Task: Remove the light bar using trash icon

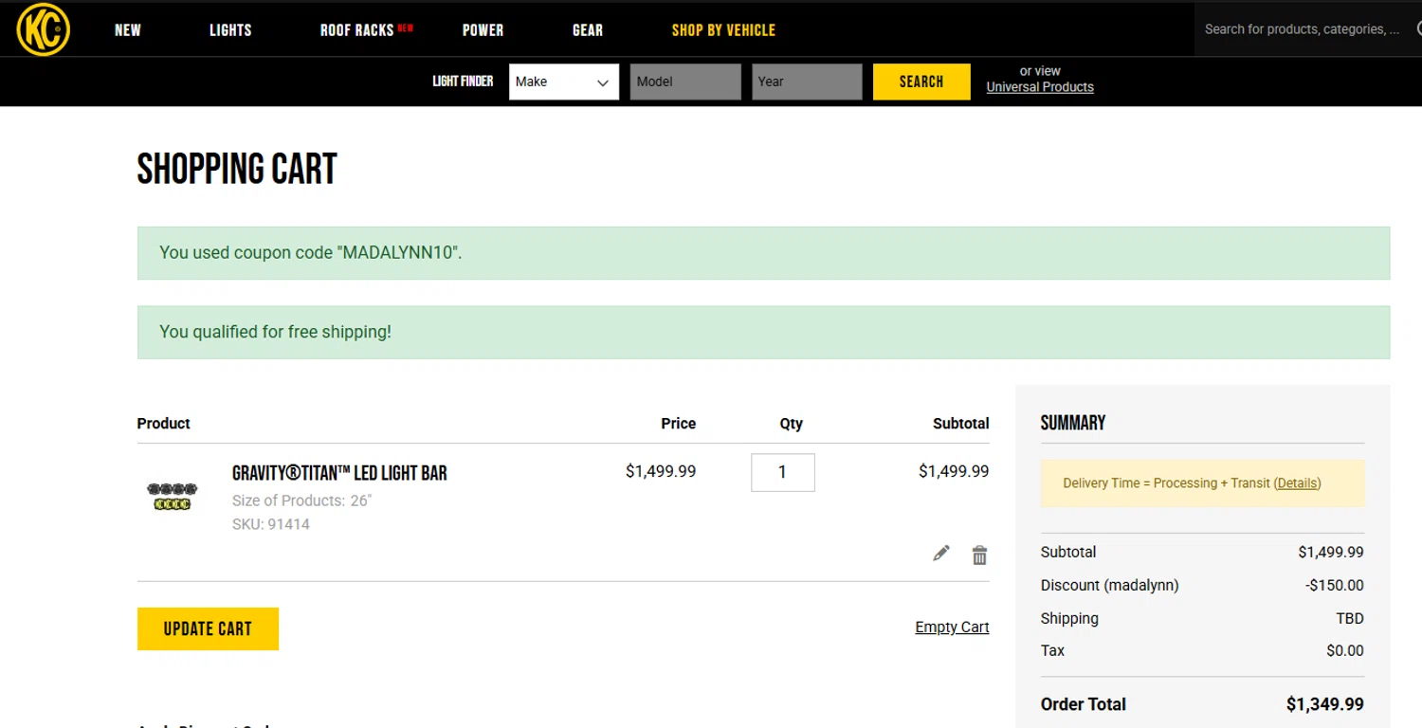Action: click(979, 555)
